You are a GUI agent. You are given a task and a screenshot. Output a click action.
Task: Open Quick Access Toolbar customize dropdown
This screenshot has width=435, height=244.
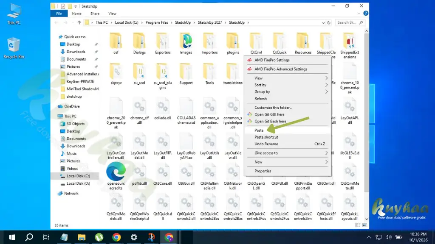click(x=76, y=6)
